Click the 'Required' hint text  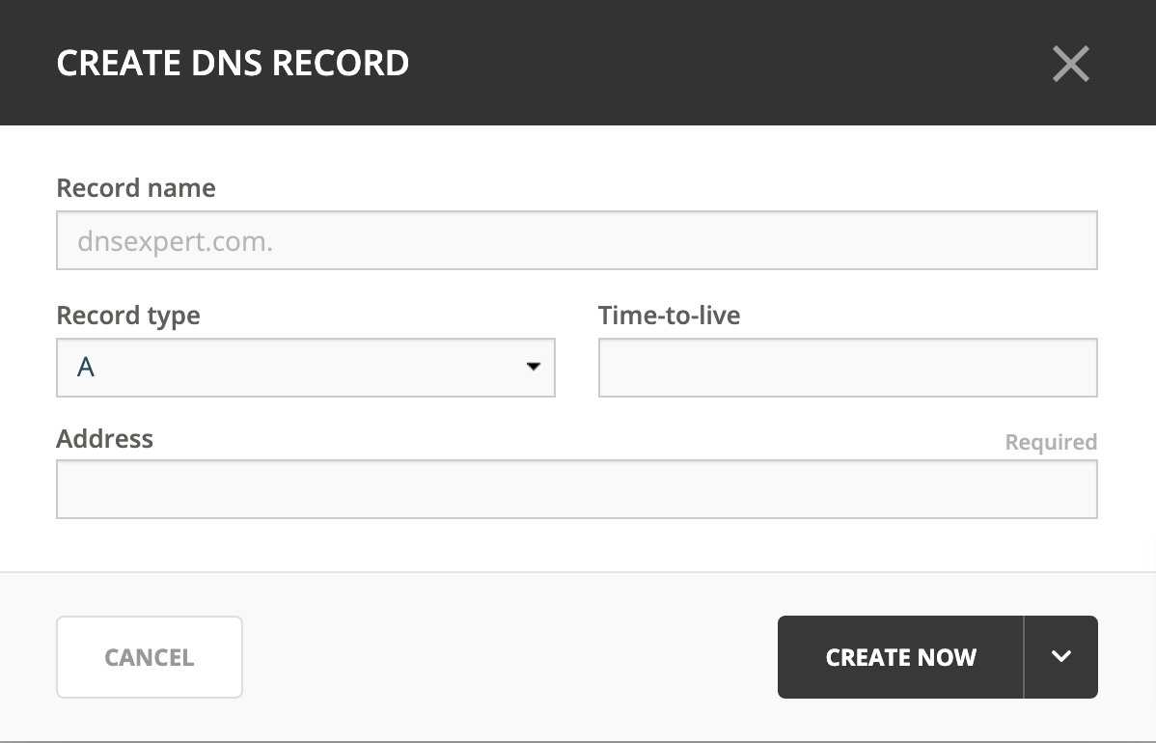coord(1051,442)
